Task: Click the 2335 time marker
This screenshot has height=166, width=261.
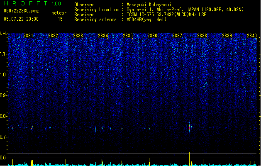Action: coord(128,35)
